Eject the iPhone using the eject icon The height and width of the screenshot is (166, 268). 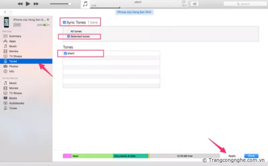[x=48, y=19]
